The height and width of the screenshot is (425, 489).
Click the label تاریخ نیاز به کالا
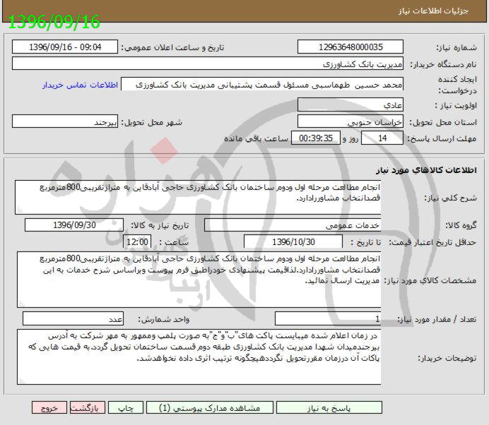[x=160, y=225]
